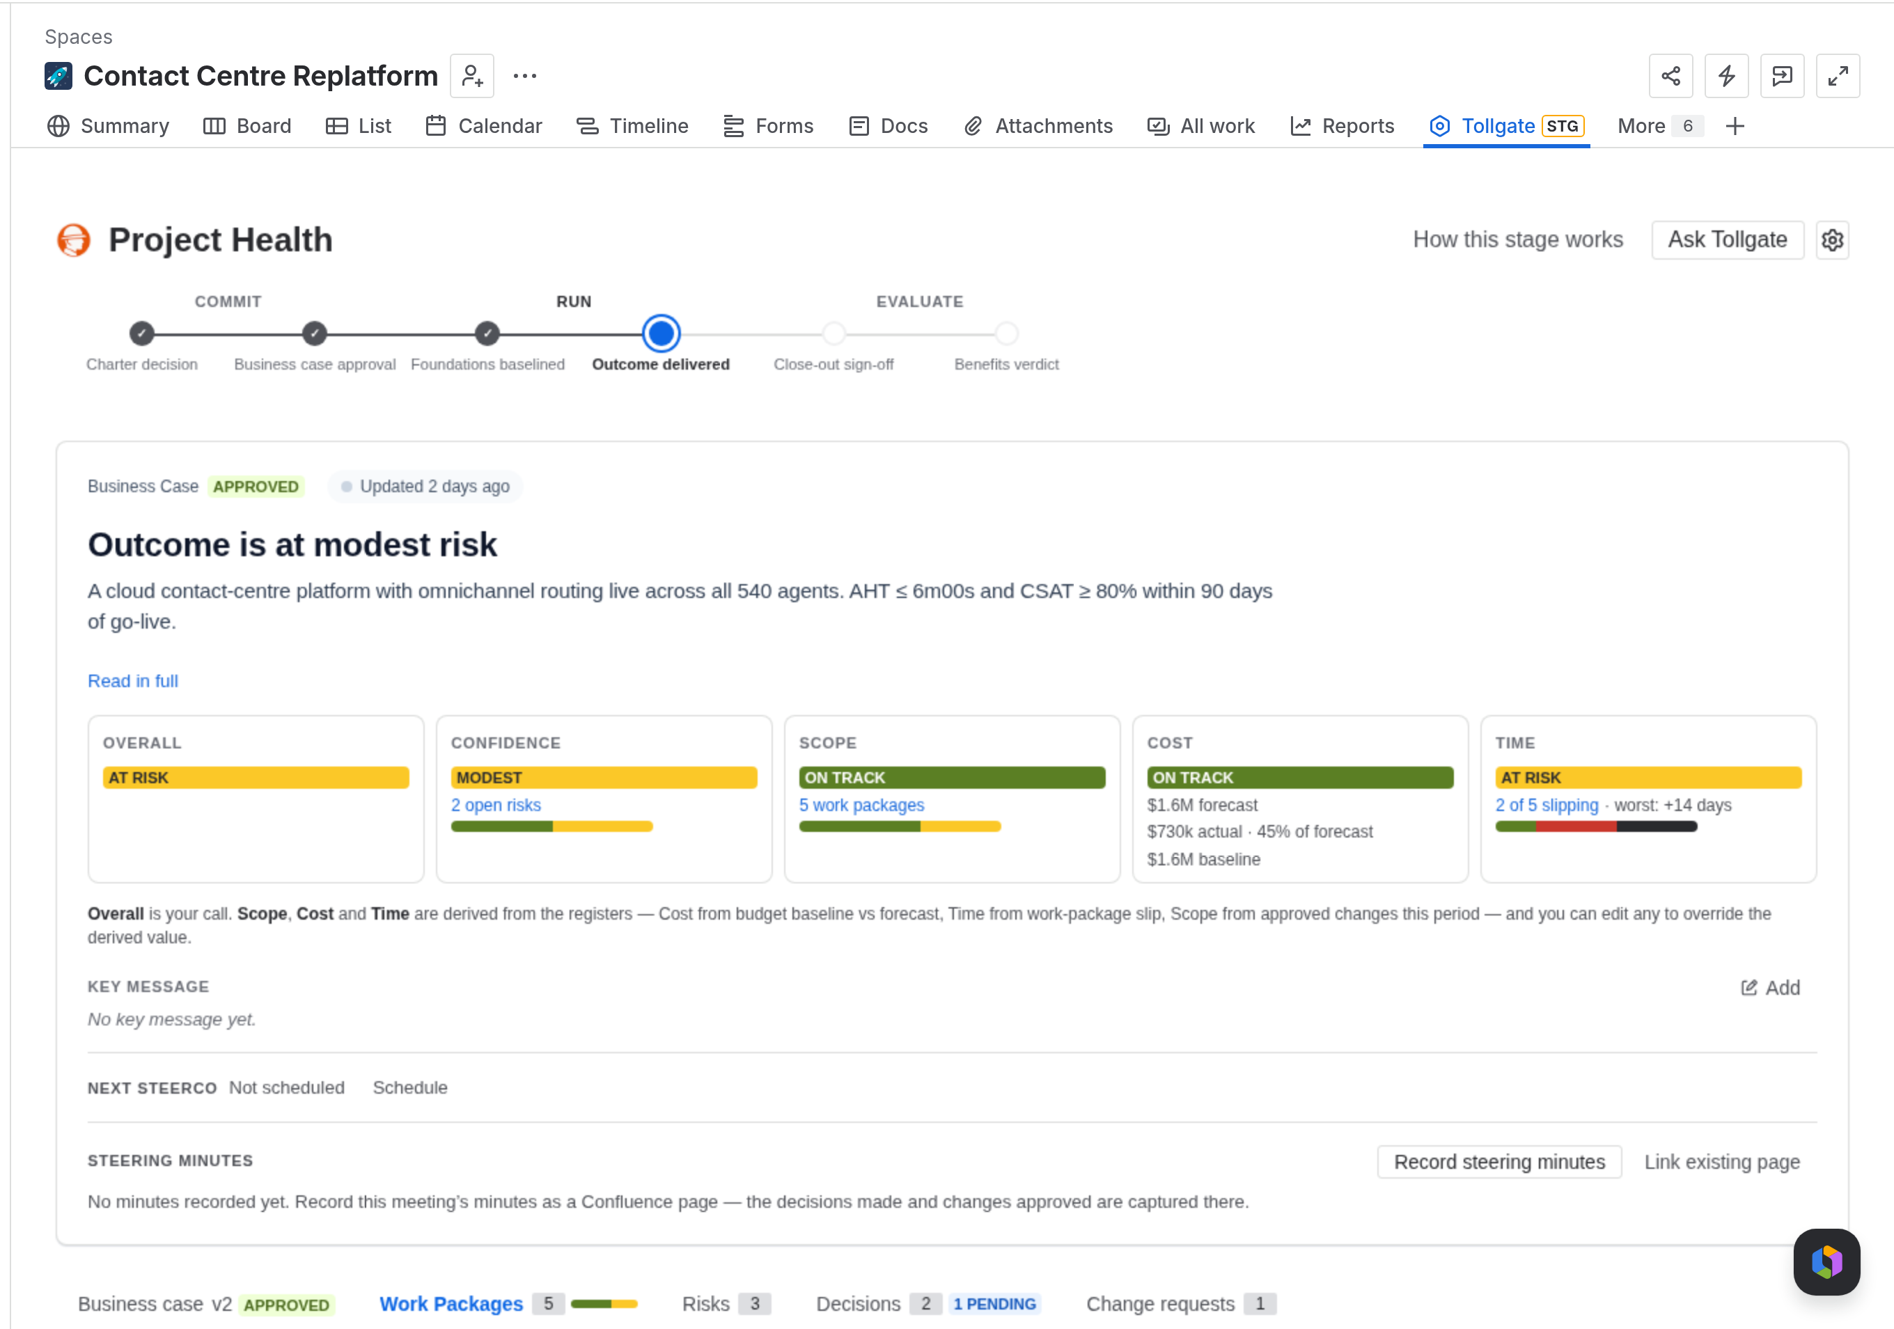Open the 5 work packages link
Viewport: 1894px width, 1329px height.
861,804
